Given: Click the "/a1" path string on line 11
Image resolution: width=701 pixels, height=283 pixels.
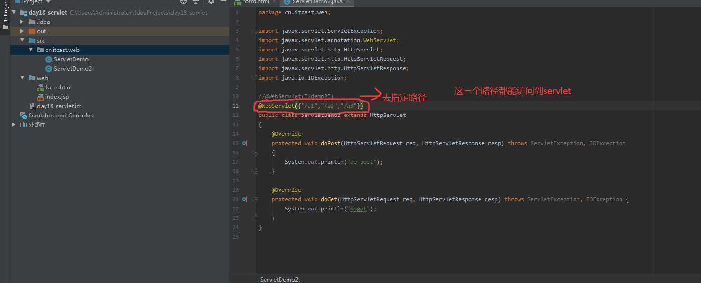Looking at the screenshot, I should click(309, 106).
